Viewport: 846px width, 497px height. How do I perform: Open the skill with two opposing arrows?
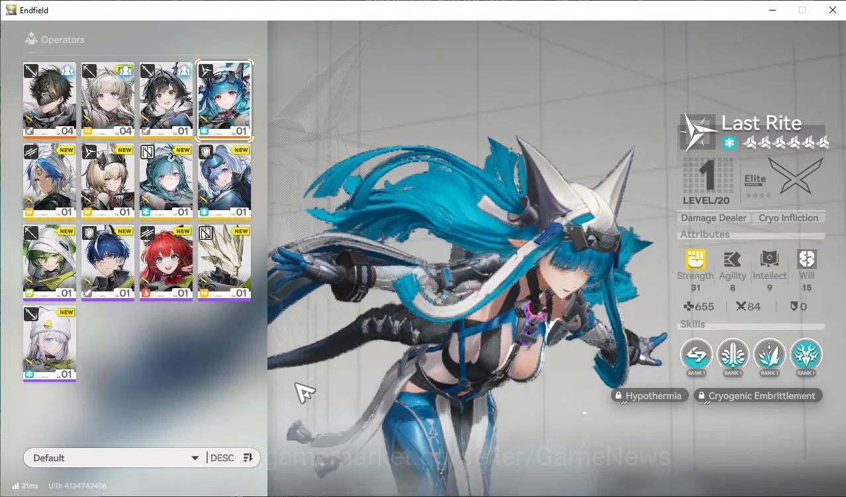click(696, 354)
